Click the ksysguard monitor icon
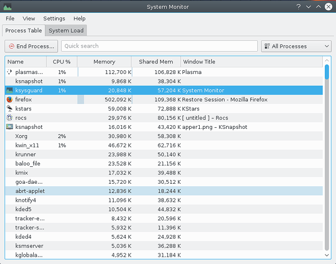336x264 pixels. pyautogui.click(x=10, y=90)
